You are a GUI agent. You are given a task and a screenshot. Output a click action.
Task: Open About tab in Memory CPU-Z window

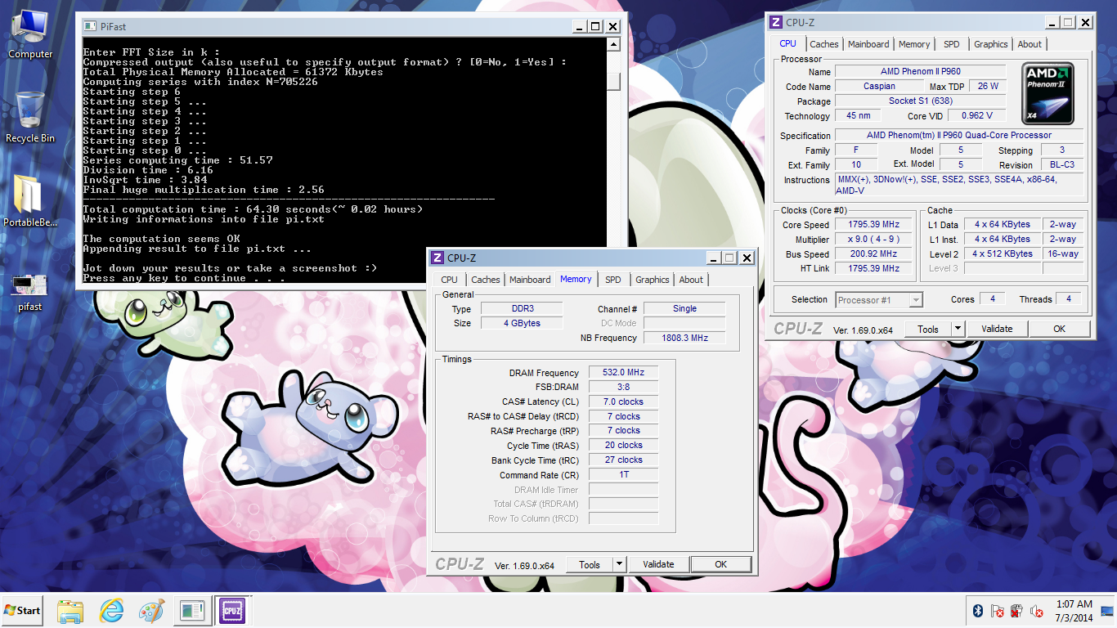coord(691,280)
